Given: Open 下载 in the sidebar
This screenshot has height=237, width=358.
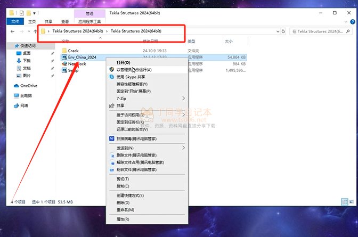Looking at the screenshot, I should (27, 61).
